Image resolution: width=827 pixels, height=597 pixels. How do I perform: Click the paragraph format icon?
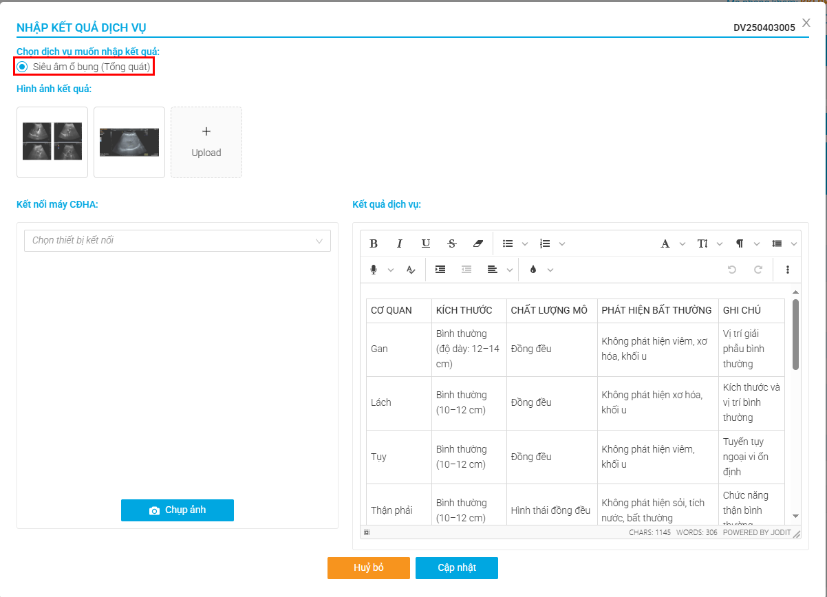[740, 243]
